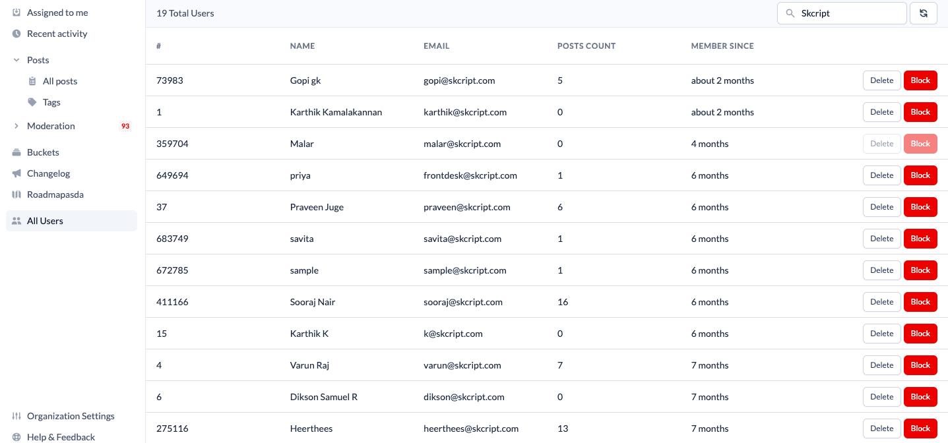The width and height of the screenshot is (948, 443).
Task: Expand the Moderation section chevron
Action: point(16,126)
